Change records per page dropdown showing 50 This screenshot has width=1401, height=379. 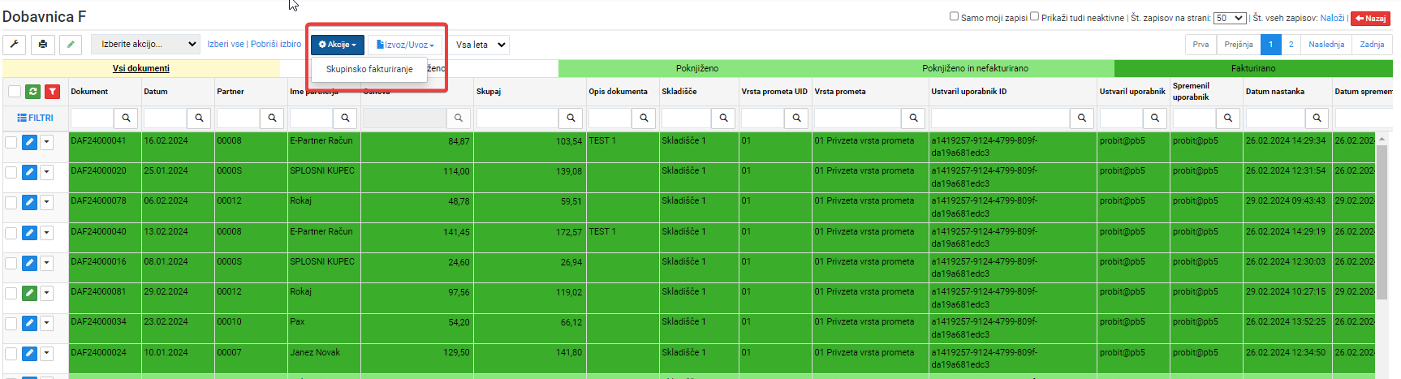point(1229,18)
